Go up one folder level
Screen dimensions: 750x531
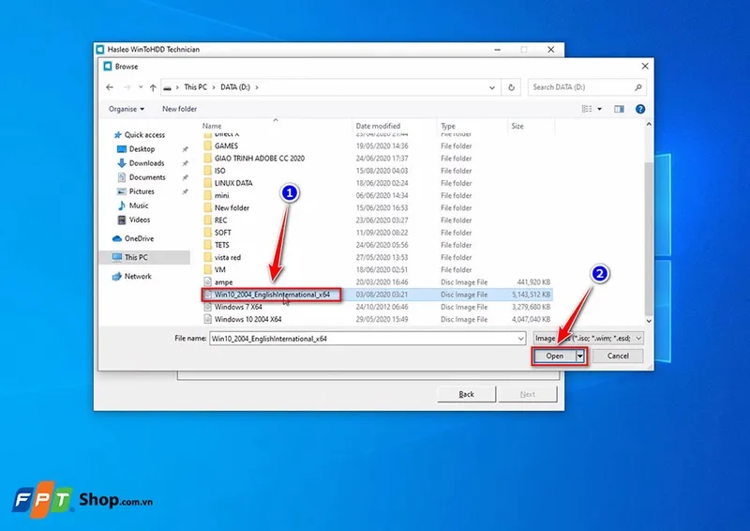(x=153, y=87)
